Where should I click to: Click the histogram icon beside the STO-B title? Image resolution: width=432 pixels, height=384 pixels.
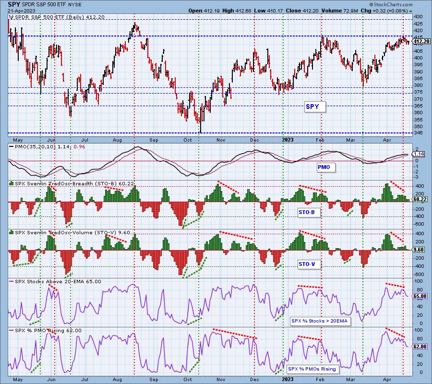[x=12, y=183]
